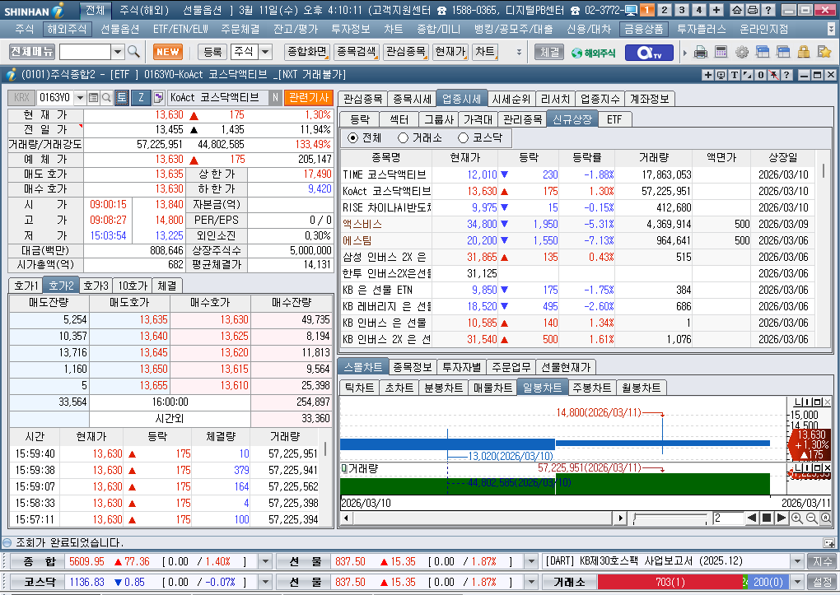
Task: Switch to the ETF sub-tab
Action: (x=614, y=119)
